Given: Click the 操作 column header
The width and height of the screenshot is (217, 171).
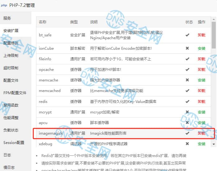Looking at the screenshot, I should (x=201, y=22).
